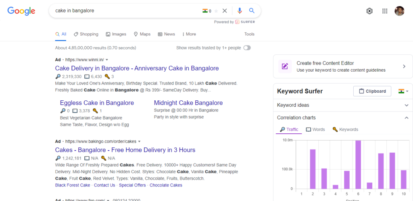Open the More search options menu

tap(189, 34)
